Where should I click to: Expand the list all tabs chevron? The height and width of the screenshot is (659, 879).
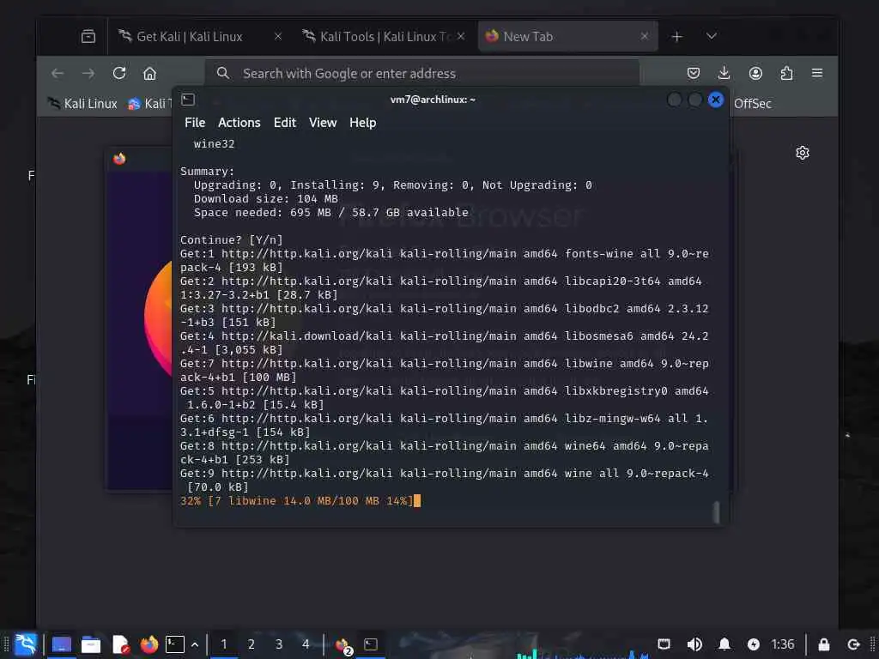click(712, 36)
